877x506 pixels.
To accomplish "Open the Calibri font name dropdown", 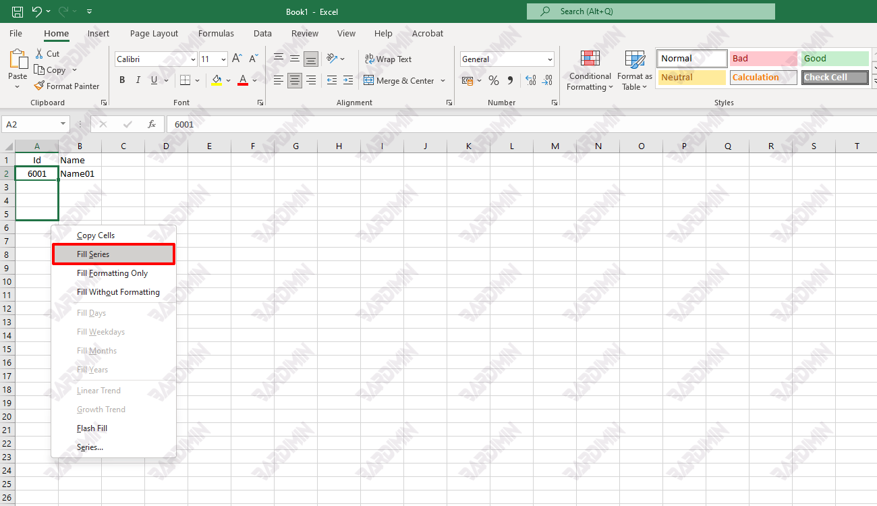I will [193, 59].
